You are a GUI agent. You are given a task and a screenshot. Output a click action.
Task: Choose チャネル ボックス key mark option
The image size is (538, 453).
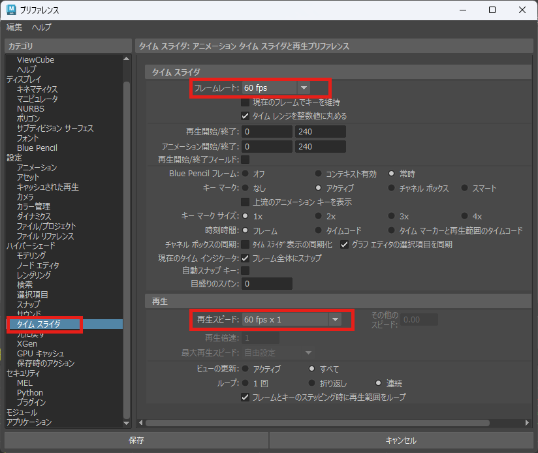coord(392,187)
